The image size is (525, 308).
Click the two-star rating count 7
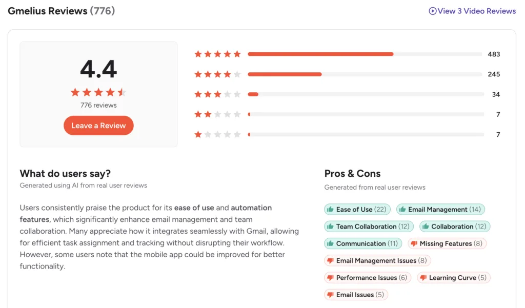[x=498, y=114]
